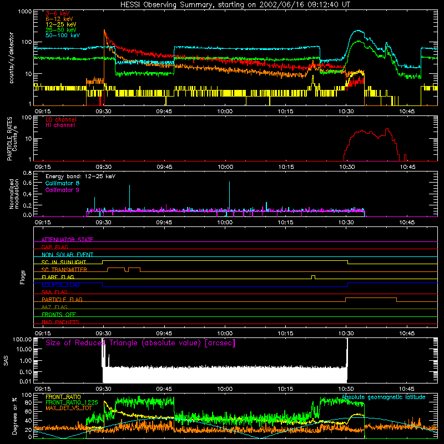This screenshot has width=444, height=444.
Task: Click the 'Absolute geomagnetic latitude' label
Action: 384,397
